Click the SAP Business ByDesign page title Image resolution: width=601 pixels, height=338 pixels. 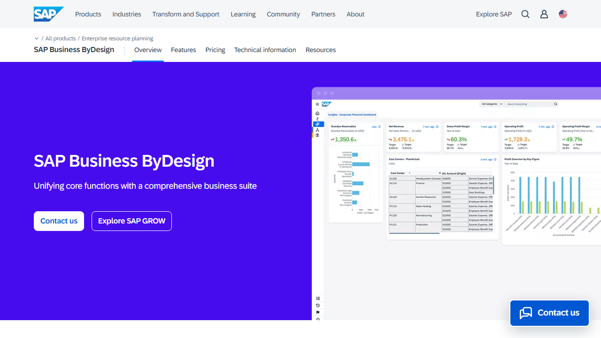coord(74,50)
